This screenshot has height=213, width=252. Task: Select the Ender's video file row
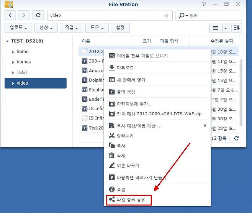(91, 99)
